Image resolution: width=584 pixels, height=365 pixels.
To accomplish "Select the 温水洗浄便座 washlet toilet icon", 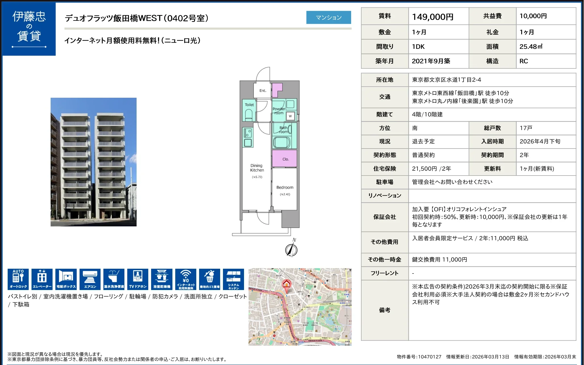I will [114, 279].
